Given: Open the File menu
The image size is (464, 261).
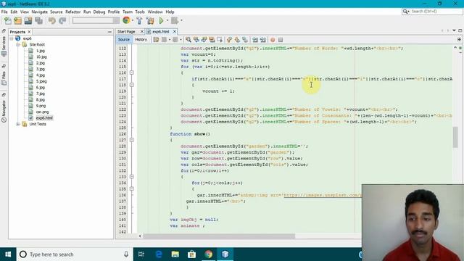Looking at the screenshot, I should point(4,12).
